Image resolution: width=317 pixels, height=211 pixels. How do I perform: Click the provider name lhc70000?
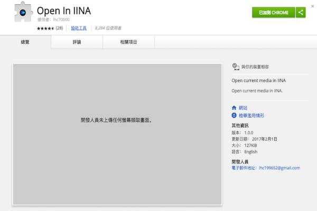point(61,20)
